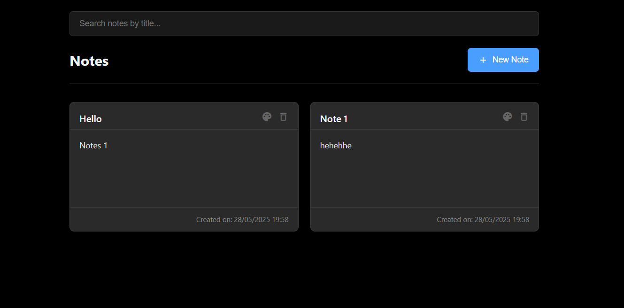This screenshot has height=308, width=624.
Task: Open color palette for Hello note
Action: 267,117
